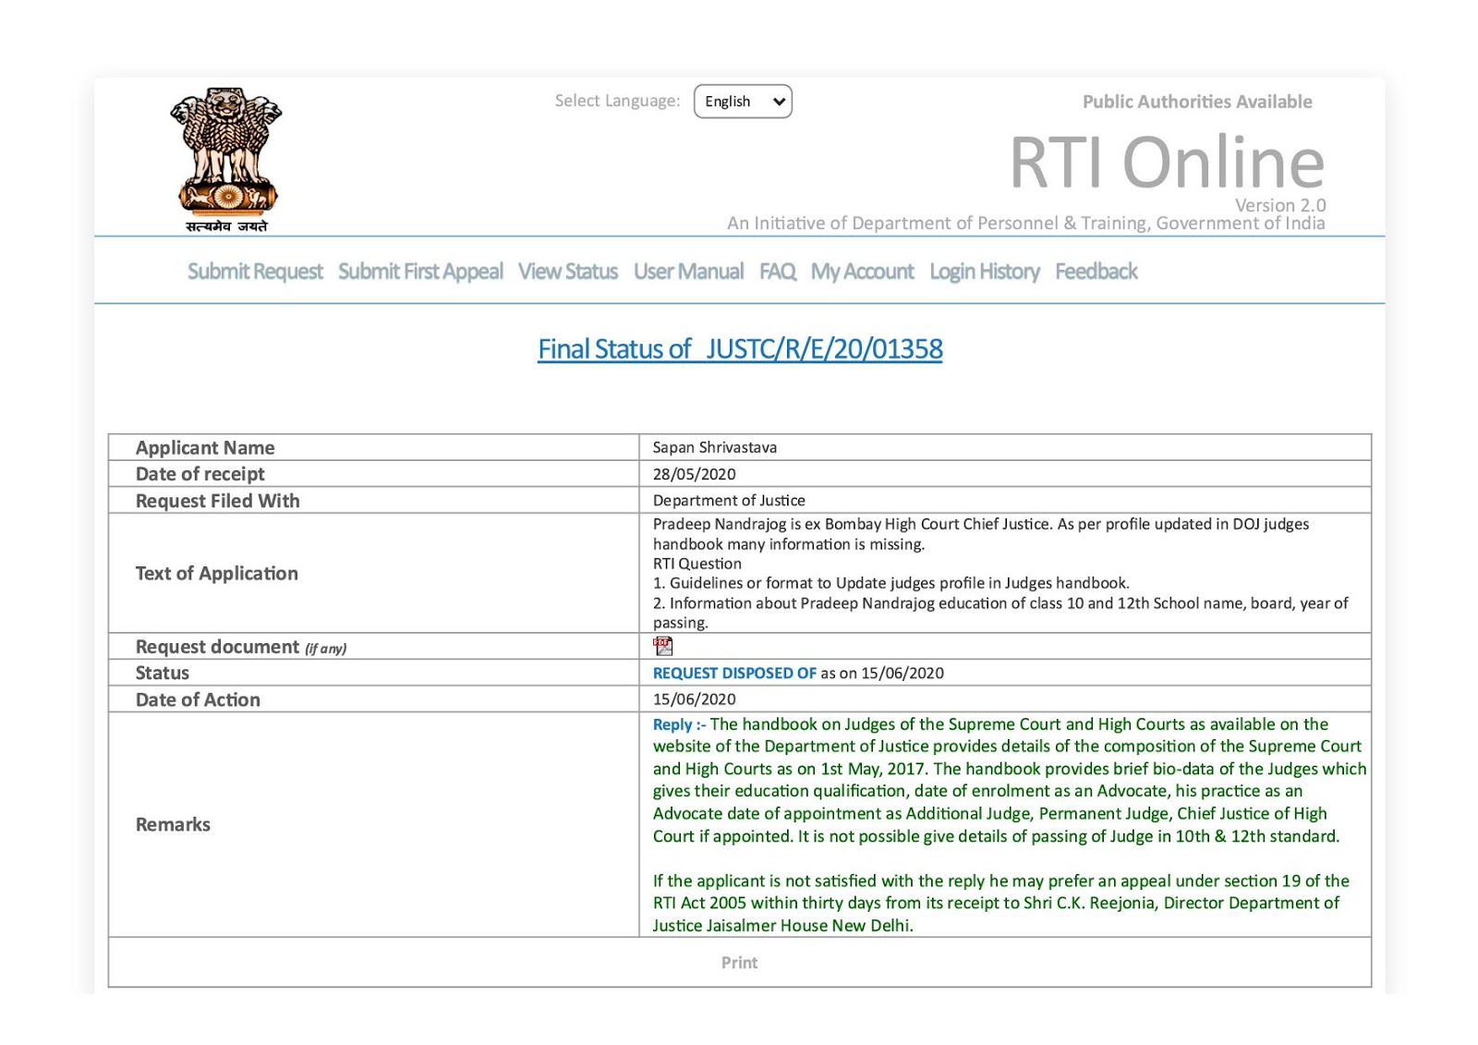Click the '2. Information about Pradeep Nandrajog' line
The width and height of the screenshot is (1478, 1045).
tap(1000, 603)
